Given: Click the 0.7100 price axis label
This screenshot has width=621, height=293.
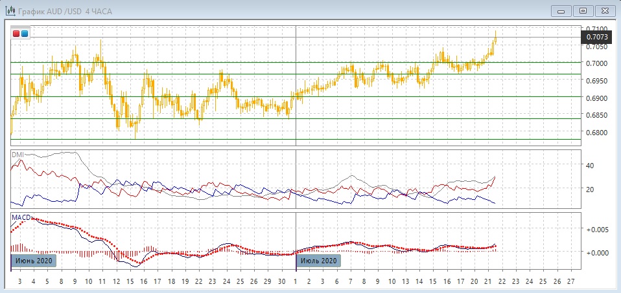Looking at the screenshot, I should coord(596,29).
